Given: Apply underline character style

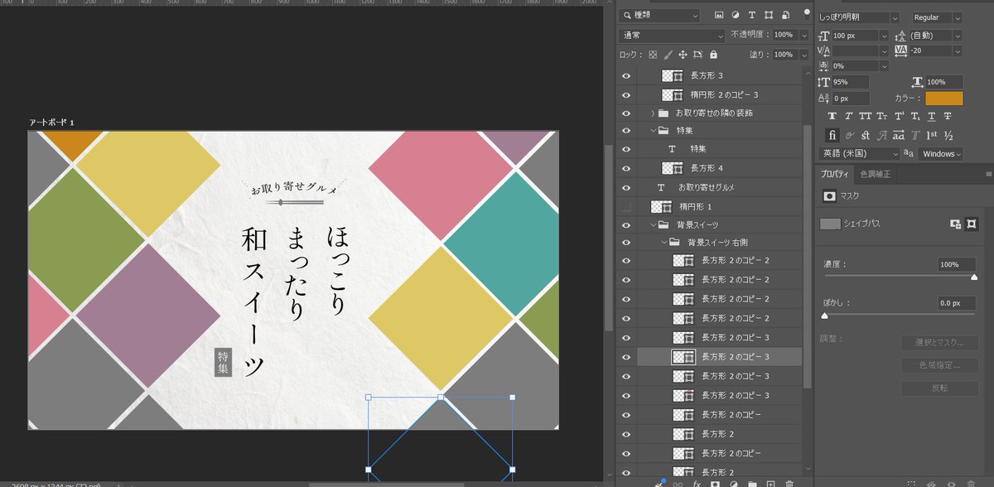Looking at the screenshot, I should (x=932, y=117).
